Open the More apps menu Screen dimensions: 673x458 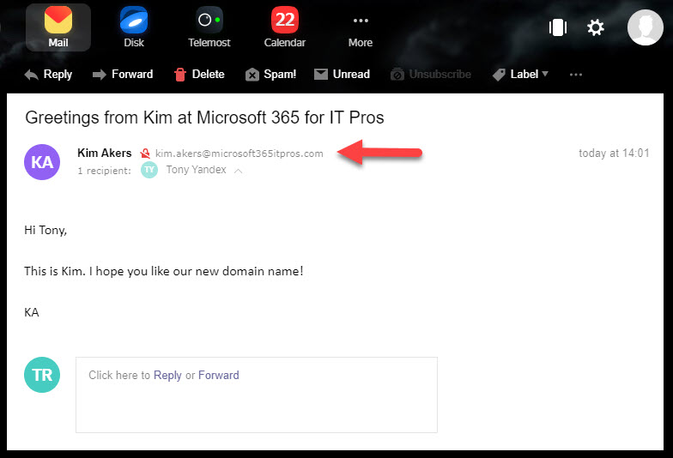point(361,31)
